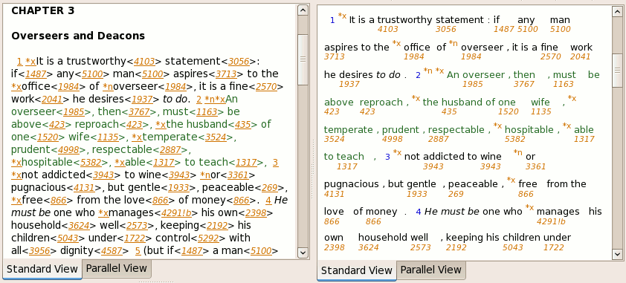
Task: Click verse number 1 link in left pane
Action: pyautogui.click(x=19, y=62)
